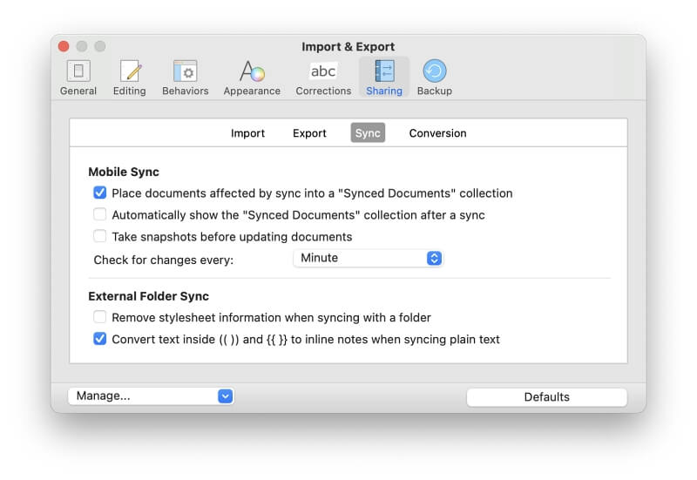The height and width of the screenshot is (480, 697).
Task: Enable automatically show Synced Documents collection
Action: point(100,214)
